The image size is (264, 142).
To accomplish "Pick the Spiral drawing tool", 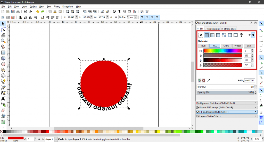I will (x=3, y=75).
